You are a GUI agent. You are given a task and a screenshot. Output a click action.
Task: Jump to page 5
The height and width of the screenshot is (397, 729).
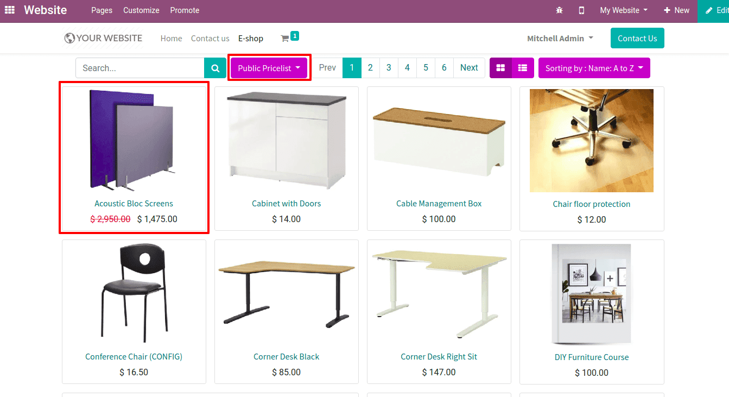coord(426,67)
